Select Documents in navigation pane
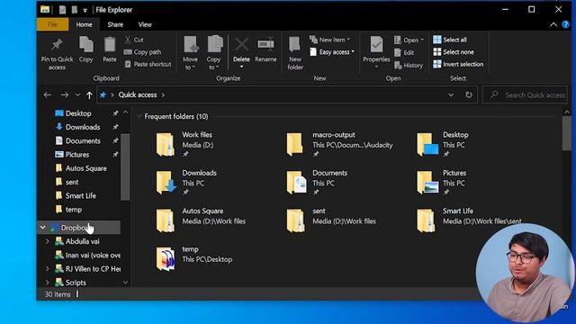The image size is (576, 324). (x=83, y=140)
